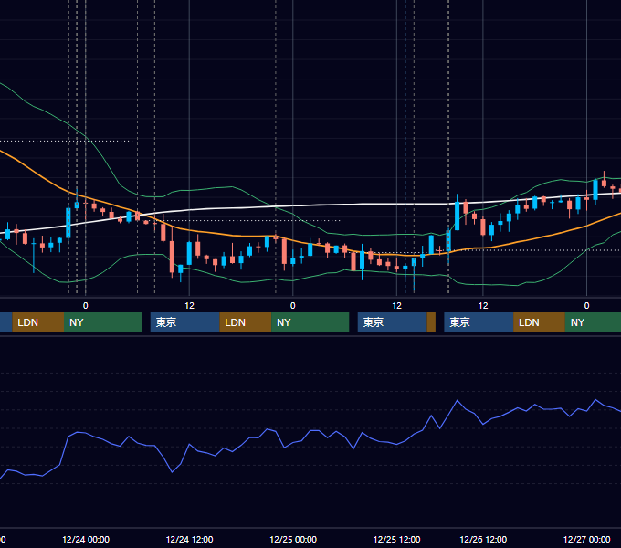
Task: Click the NY session bar spanning 12/27 00:00
Action: point(593,322)
